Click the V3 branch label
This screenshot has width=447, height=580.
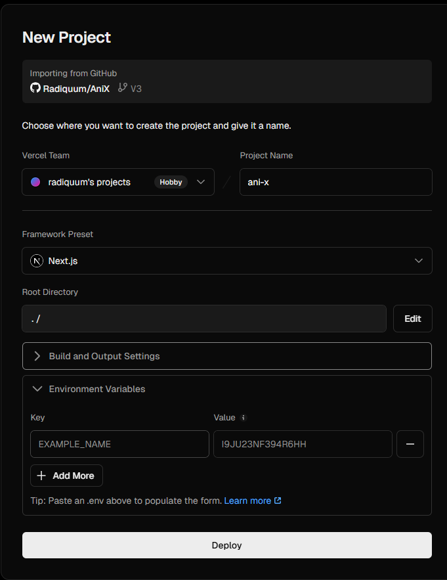point(136,89)
